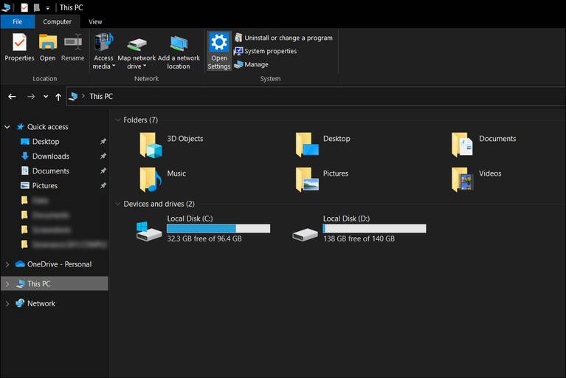
Task: Switch to the View ribbon tab
Action: [95, 22]
